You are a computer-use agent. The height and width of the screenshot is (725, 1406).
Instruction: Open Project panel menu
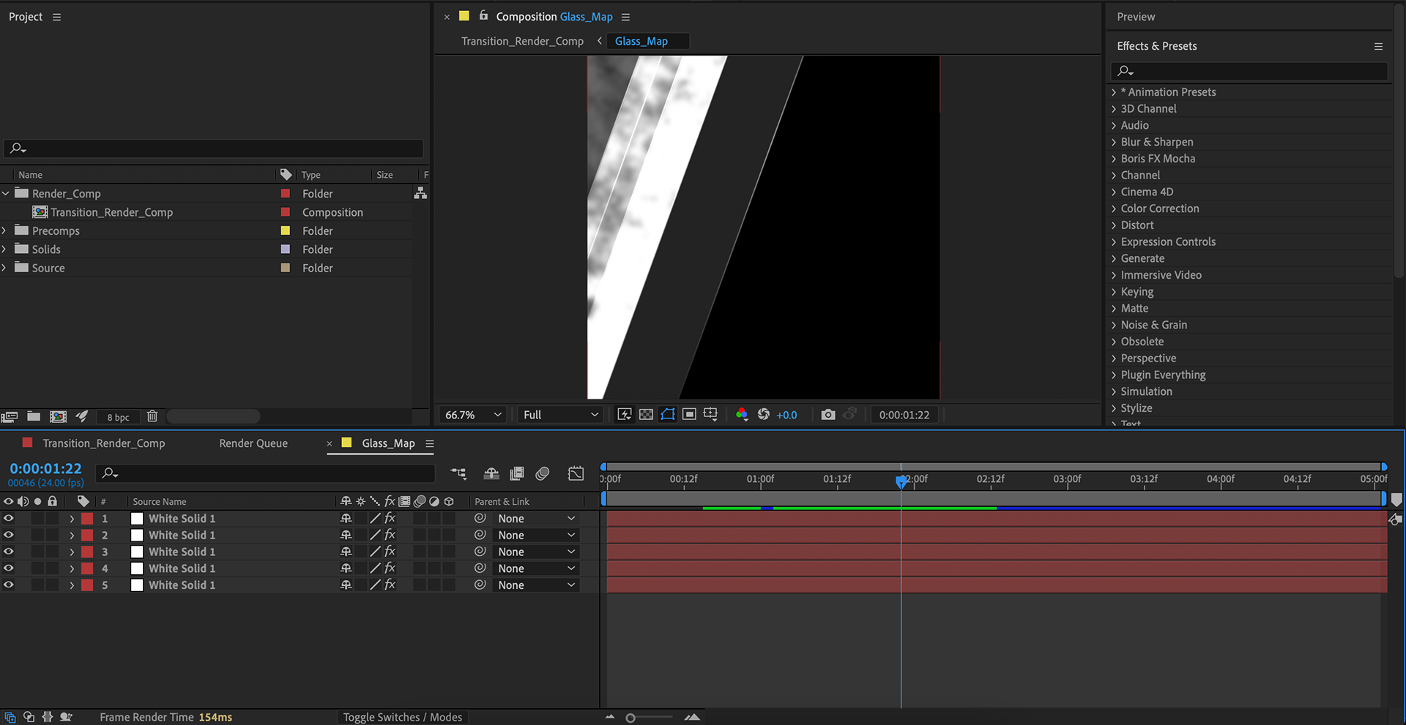click(x=56, y=17)
